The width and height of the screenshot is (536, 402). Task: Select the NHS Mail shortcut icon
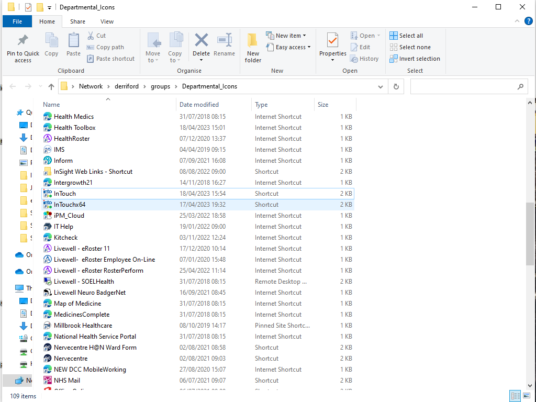(47, 381)
